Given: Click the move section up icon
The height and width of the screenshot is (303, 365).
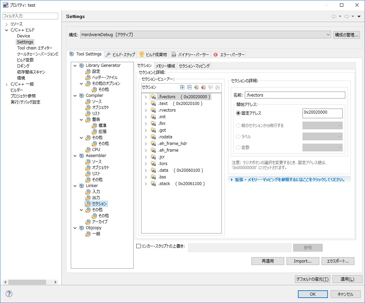Looking at the screenshot, I should click(210, 87).
